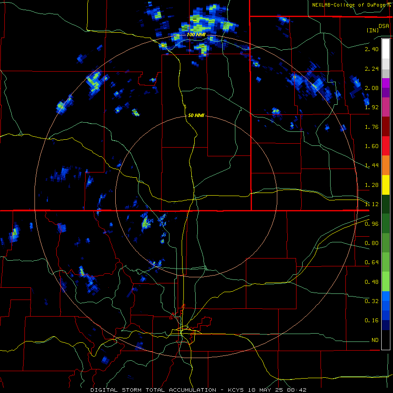Click the 100 NMI range ring label
393x393 pixels.
(x=196, y=34)
